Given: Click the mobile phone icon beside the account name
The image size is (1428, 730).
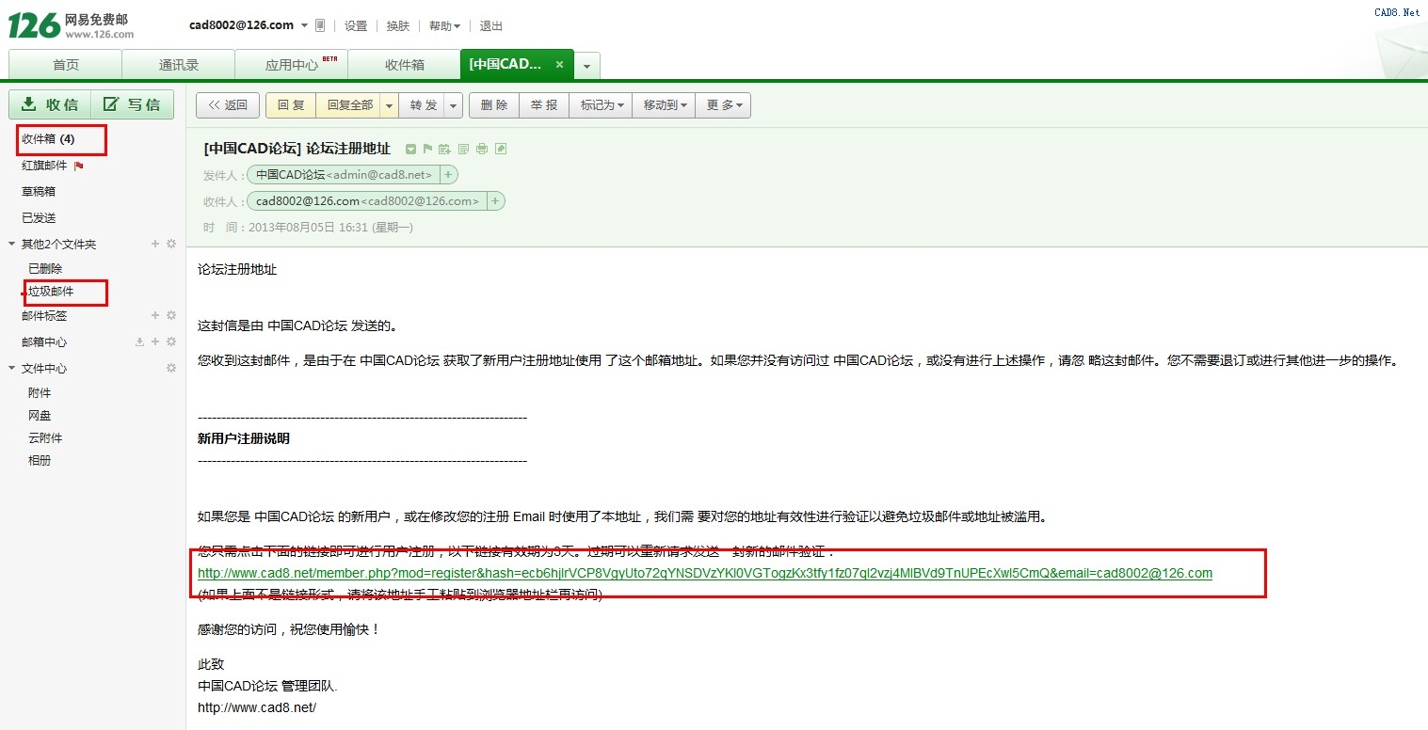Looking at the screenshot, I should [x=320, y=25].
